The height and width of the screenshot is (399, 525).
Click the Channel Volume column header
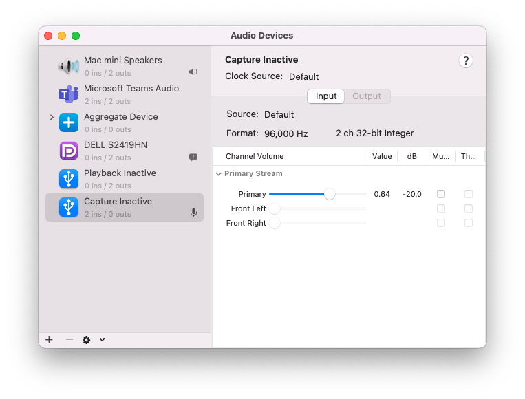290,156
